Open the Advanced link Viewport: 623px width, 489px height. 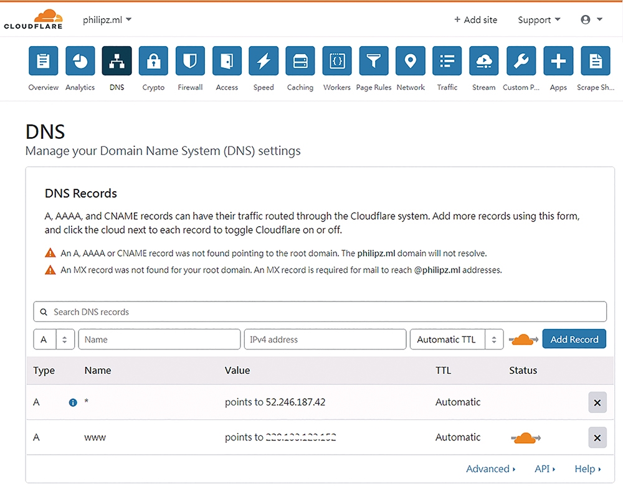490,468
